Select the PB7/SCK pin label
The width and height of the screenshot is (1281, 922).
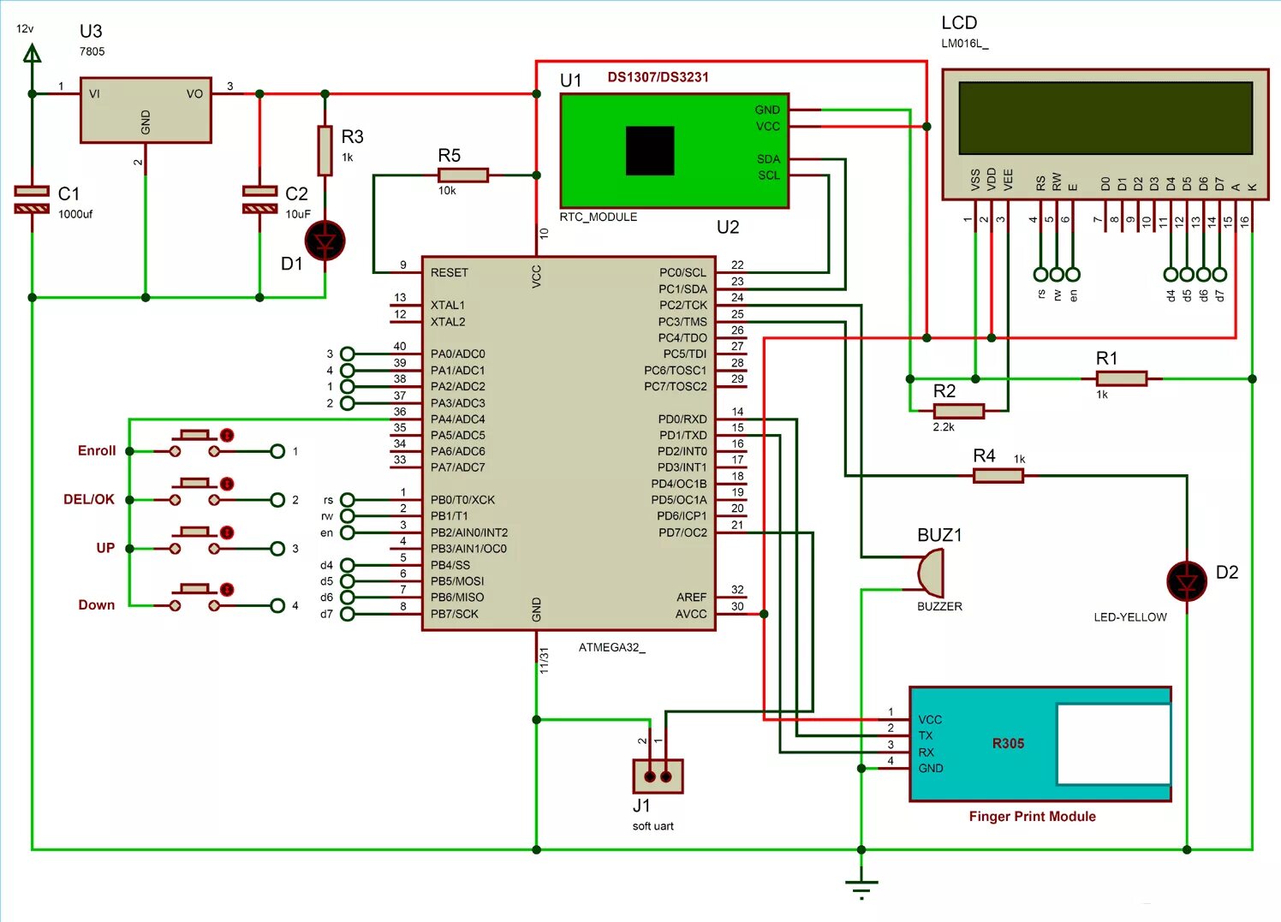[455, 614]
